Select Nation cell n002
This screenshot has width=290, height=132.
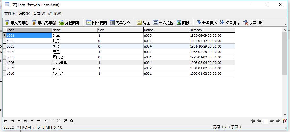[166, 68]
